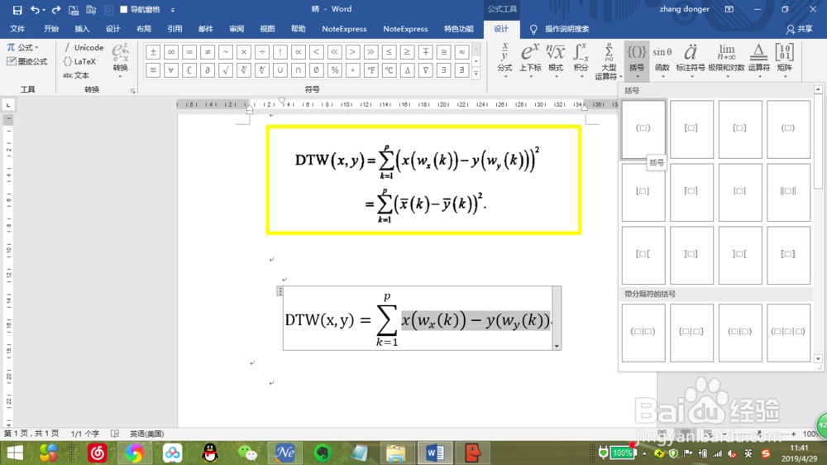The height and width of the screenshot is (465, 827).
Task: Open the 分式 fraction dropdown
Action: (504, 60)
